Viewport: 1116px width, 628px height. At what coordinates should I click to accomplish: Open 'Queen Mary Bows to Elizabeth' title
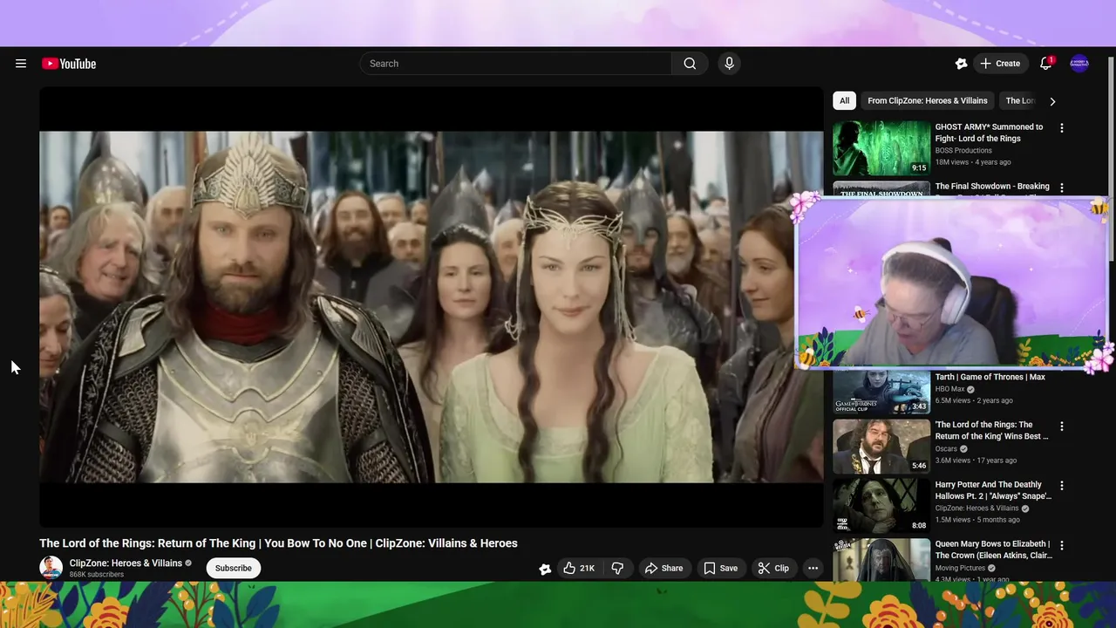(x=994, y=549)
